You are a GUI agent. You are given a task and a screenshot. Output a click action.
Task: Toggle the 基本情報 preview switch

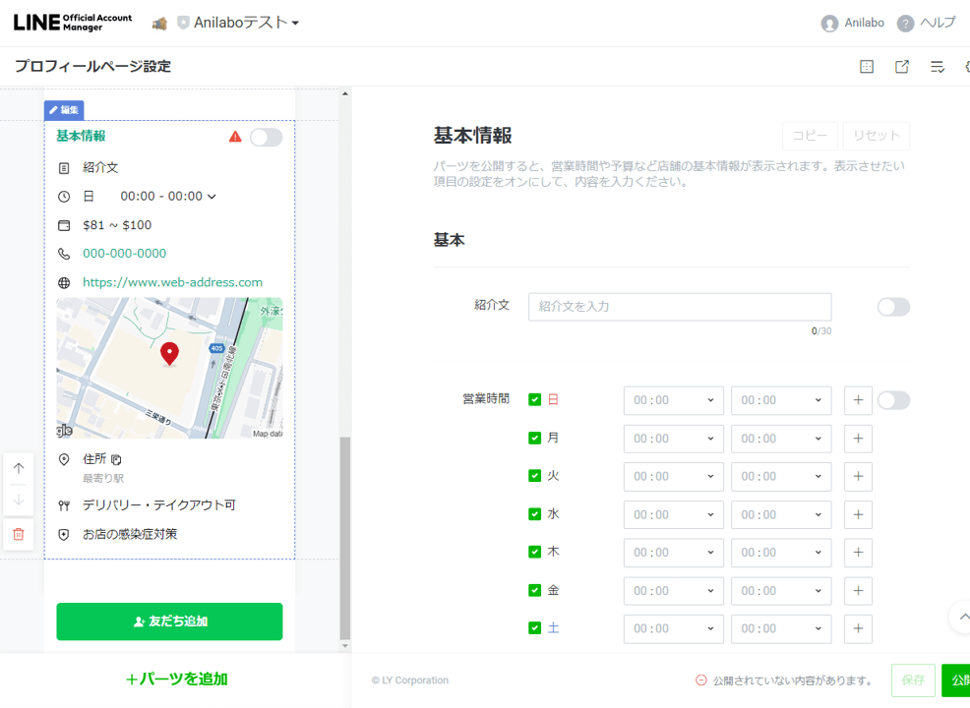click(x=266, y=137)
